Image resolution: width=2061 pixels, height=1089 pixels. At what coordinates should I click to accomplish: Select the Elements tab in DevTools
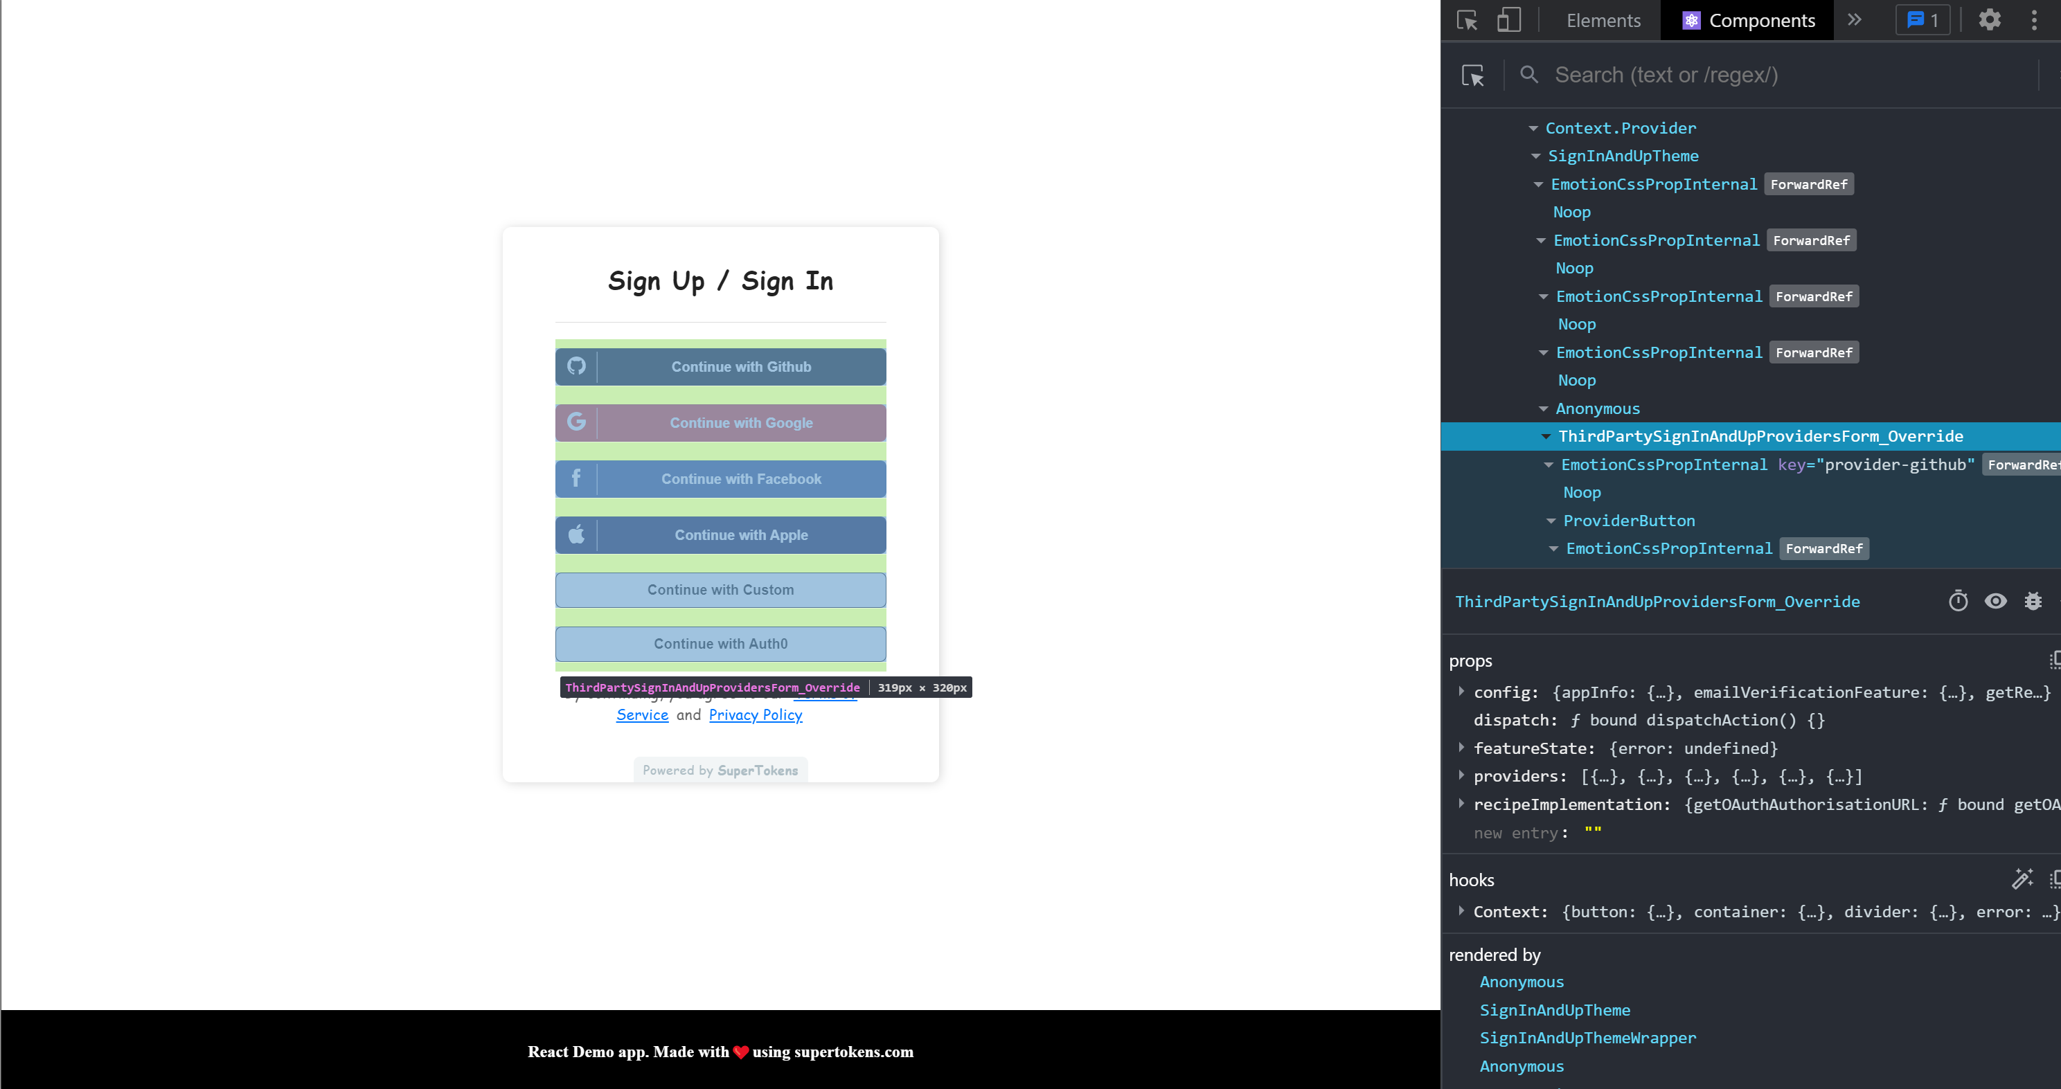[1603, 19]
